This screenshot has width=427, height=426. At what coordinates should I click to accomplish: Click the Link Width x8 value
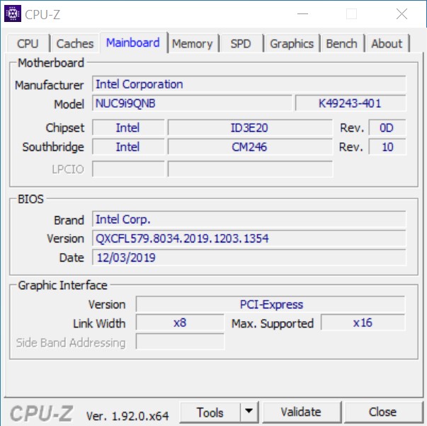[x=180, y=323]
